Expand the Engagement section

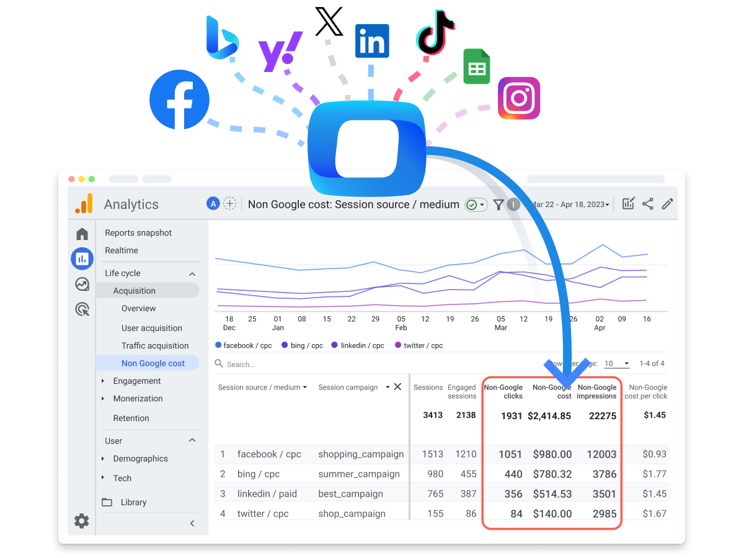coord(138,381)
